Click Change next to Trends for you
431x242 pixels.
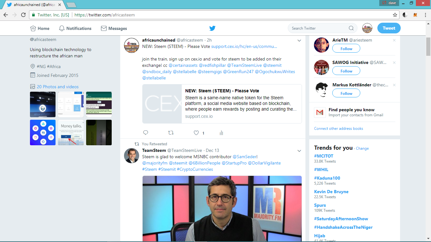[x=362, y=148]
